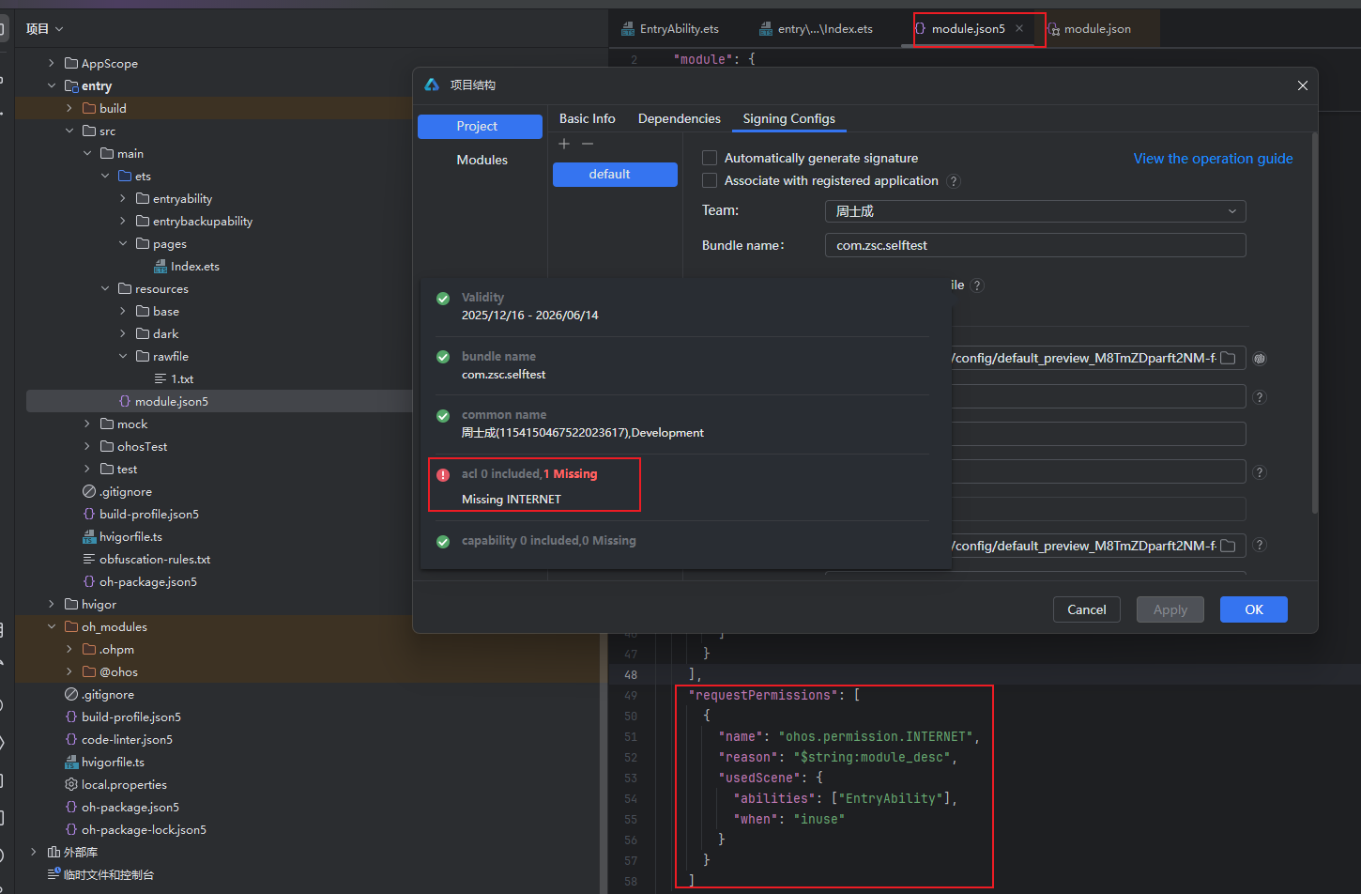1361x894 pixels.
Task: Enable Automatically generate signature checkbox
Action: tap(710, 158)
